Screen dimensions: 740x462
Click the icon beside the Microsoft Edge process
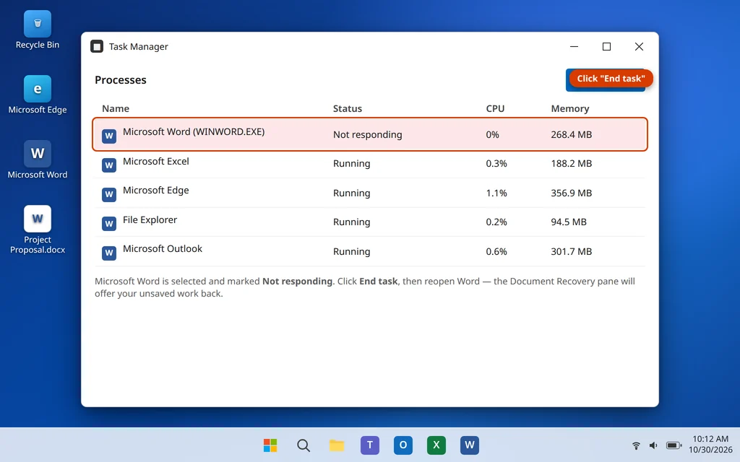tap(109, 195)
